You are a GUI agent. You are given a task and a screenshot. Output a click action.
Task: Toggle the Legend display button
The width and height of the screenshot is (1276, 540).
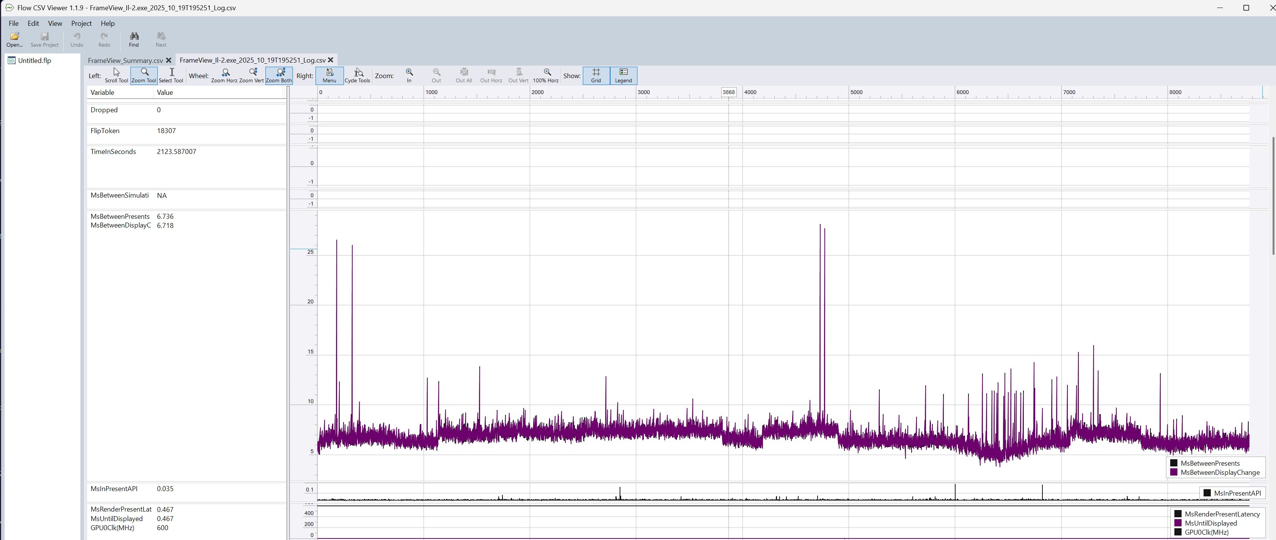click(x=623, y=75)
